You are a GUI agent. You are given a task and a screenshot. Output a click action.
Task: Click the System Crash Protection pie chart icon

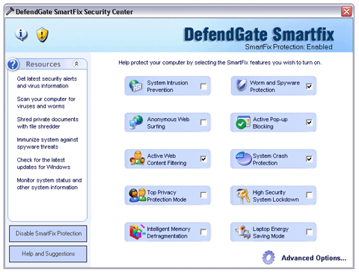coord(244,158)
